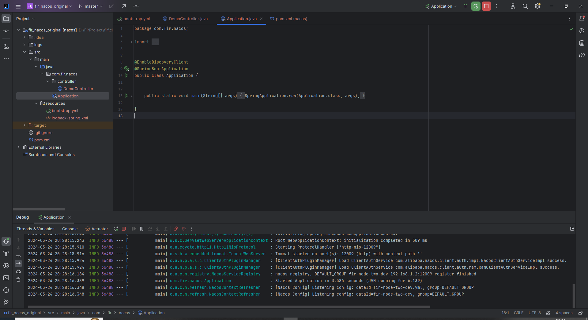
Task: Expand the folded import block
Action: (131, 42)
